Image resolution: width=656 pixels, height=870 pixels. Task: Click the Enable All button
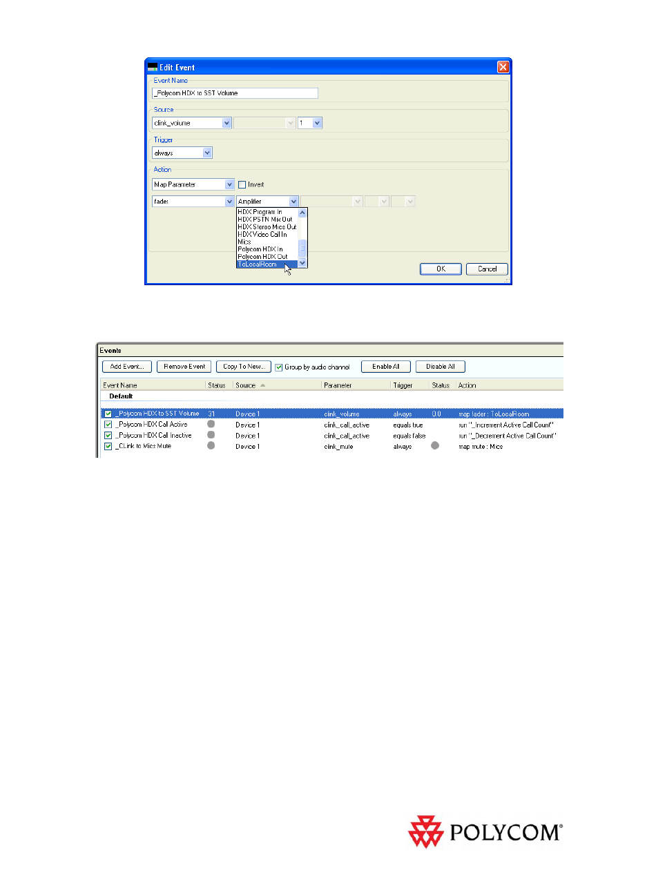click(386, 367)
